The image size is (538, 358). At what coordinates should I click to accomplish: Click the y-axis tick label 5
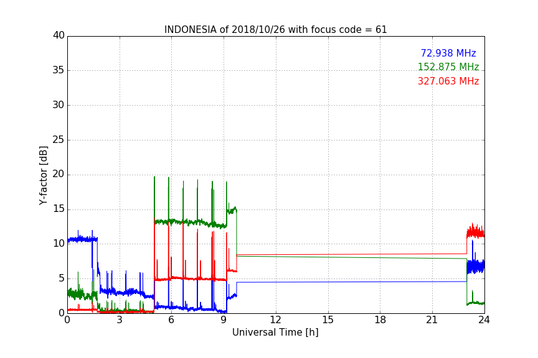(x=62, y=278)
